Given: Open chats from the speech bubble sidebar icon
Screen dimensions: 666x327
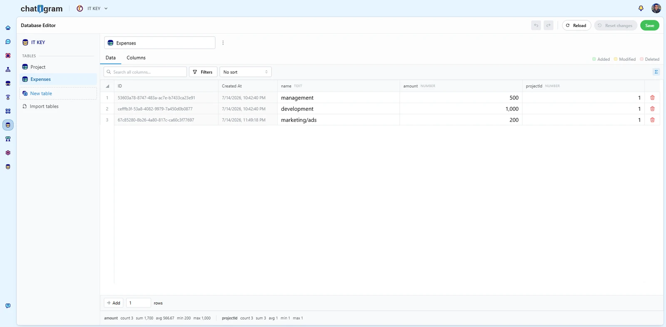Looking at the screenshot, I should point(8,42).
